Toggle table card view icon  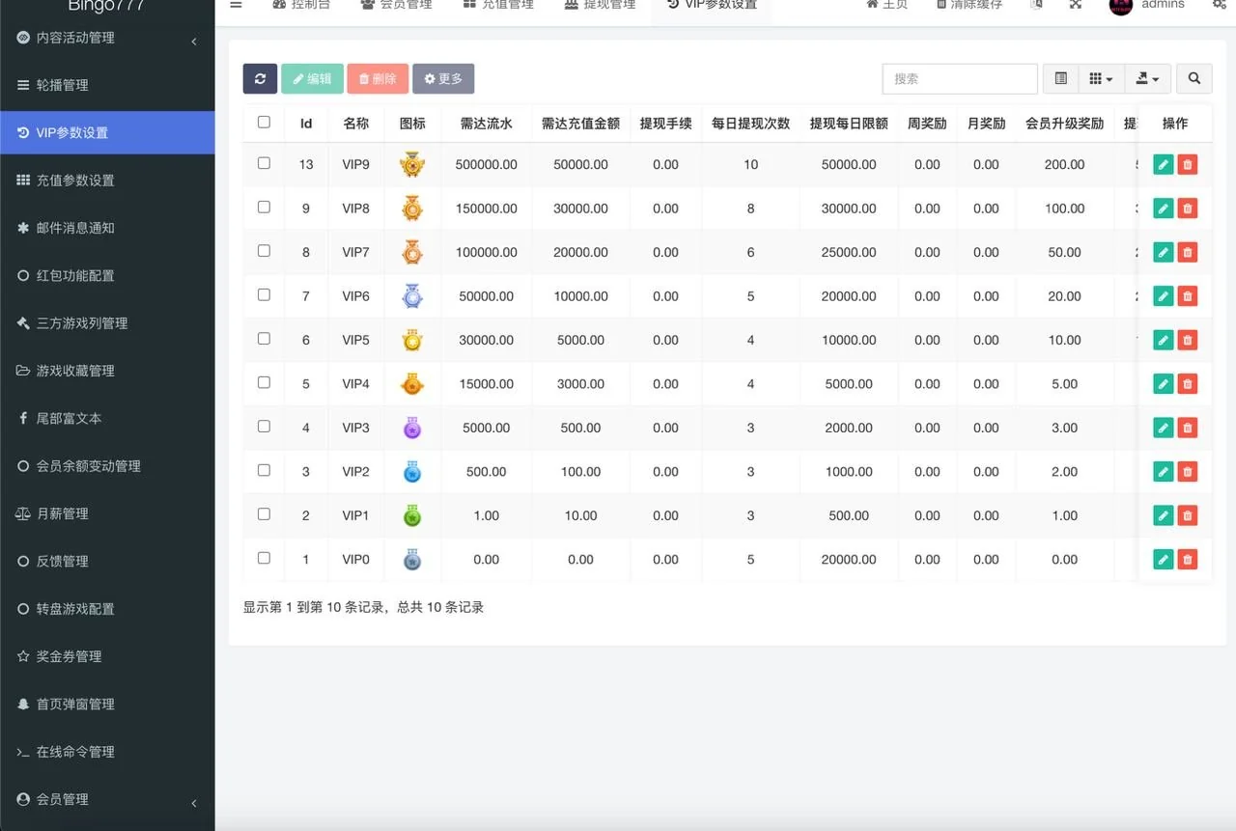pyautogui.click(x=1061, y=79)
